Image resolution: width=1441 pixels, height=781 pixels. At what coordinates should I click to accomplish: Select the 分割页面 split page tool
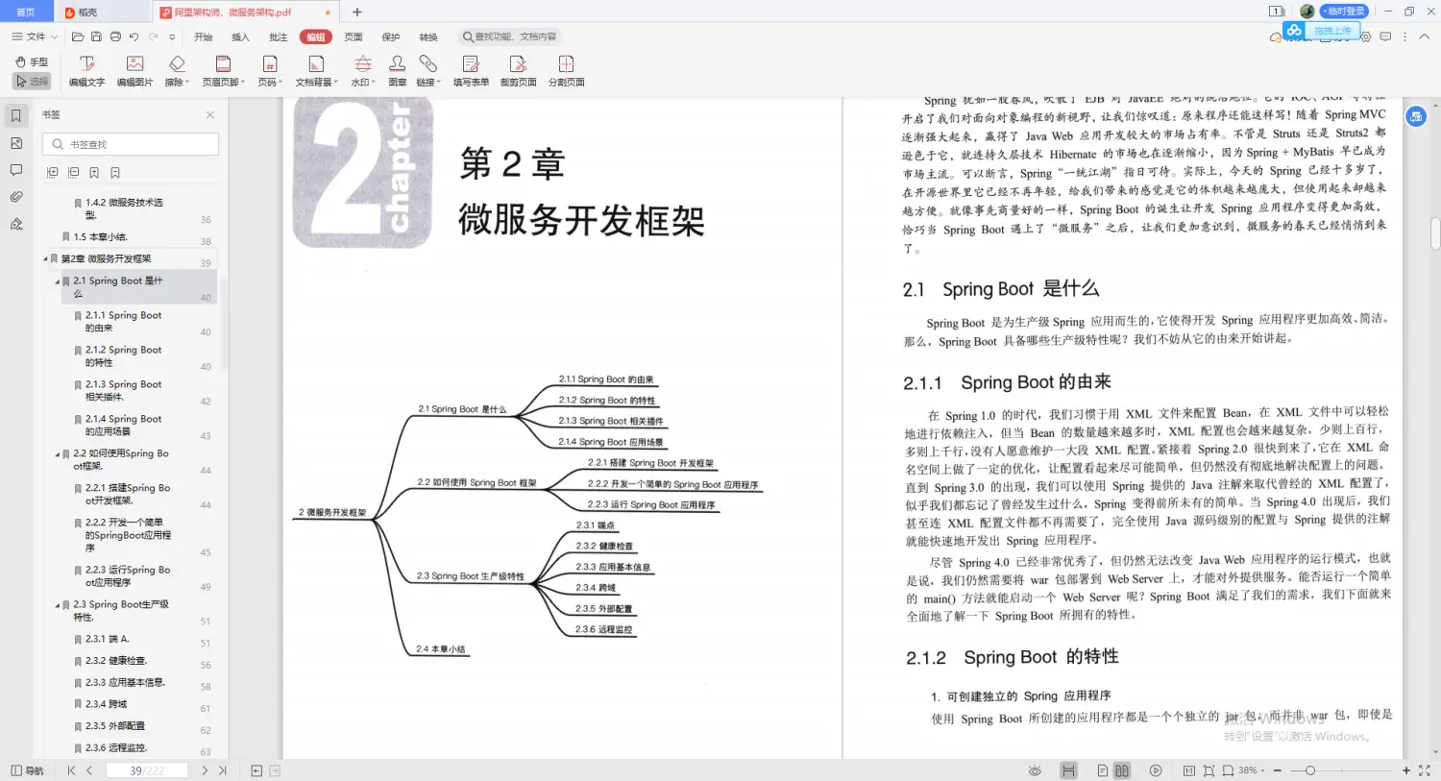click(566, 71)
